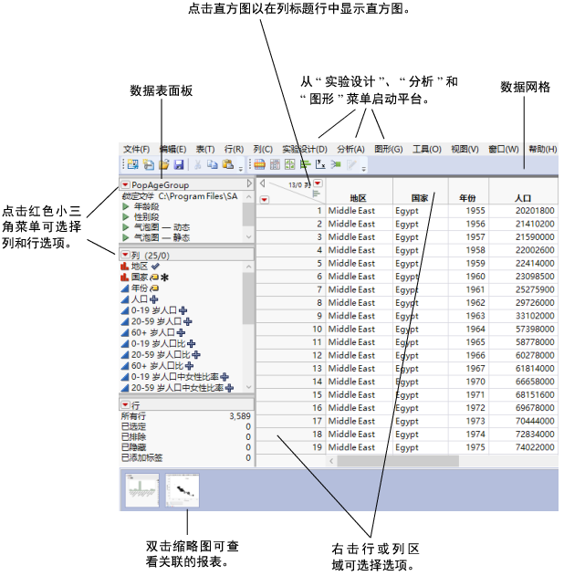Screen dimensions: 564x576
Task: Click year cell 1975
Action: pyautogui.click(x=468, y=447)
